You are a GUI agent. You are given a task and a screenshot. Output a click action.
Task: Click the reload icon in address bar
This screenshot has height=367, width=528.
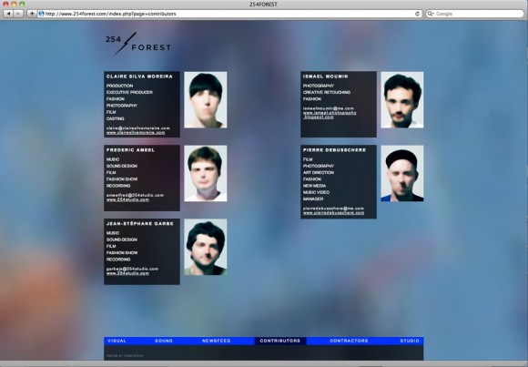417,14
